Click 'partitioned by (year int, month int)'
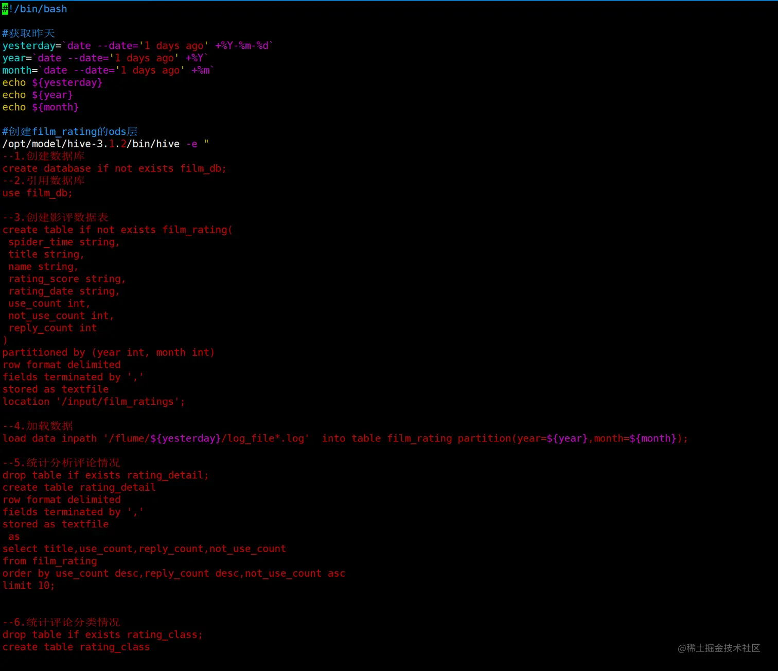The image size is (778, 671). tap(109, 353)
